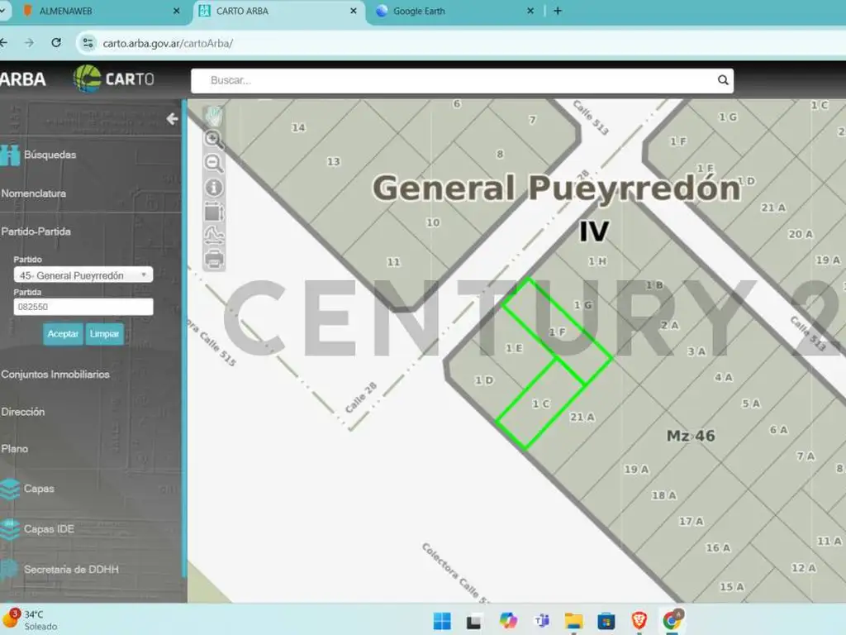The width and height of the screenshot is (846, 635).
Task: Expand the Conjuntos Inmobiliarios section
Action: tap(55, 375)
